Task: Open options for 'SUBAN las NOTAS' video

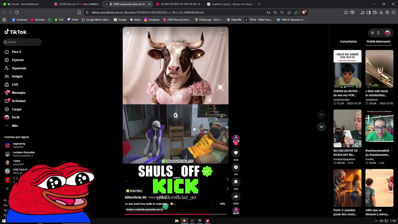Action: coord(360,91)
